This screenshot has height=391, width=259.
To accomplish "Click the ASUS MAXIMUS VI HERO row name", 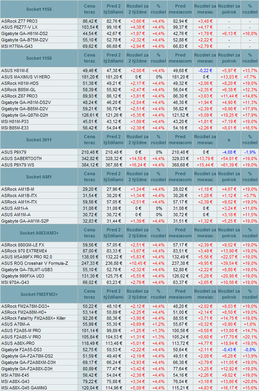I will (x=25, y=77).
